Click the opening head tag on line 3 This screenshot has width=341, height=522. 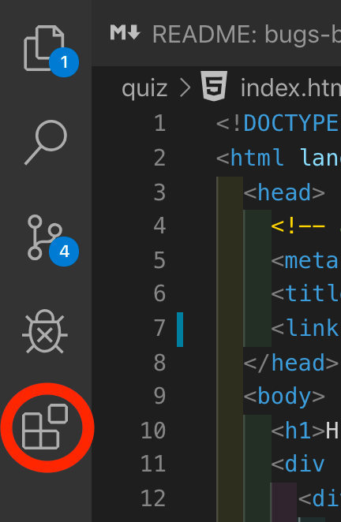(284, 192)
